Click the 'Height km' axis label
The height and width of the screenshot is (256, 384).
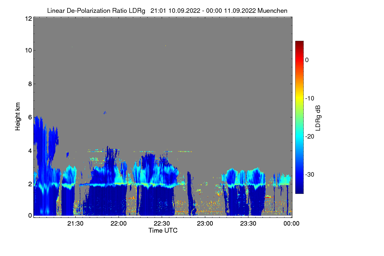[x=18, y=117]
